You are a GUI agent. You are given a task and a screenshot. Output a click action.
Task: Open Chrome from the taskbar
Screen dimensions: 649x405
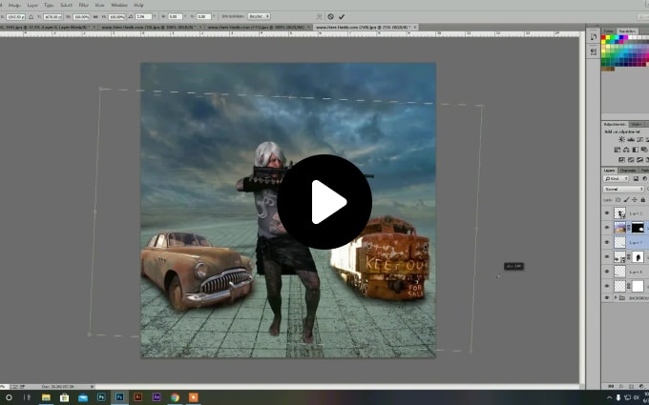pyautogui.click(x=175, y=397)
